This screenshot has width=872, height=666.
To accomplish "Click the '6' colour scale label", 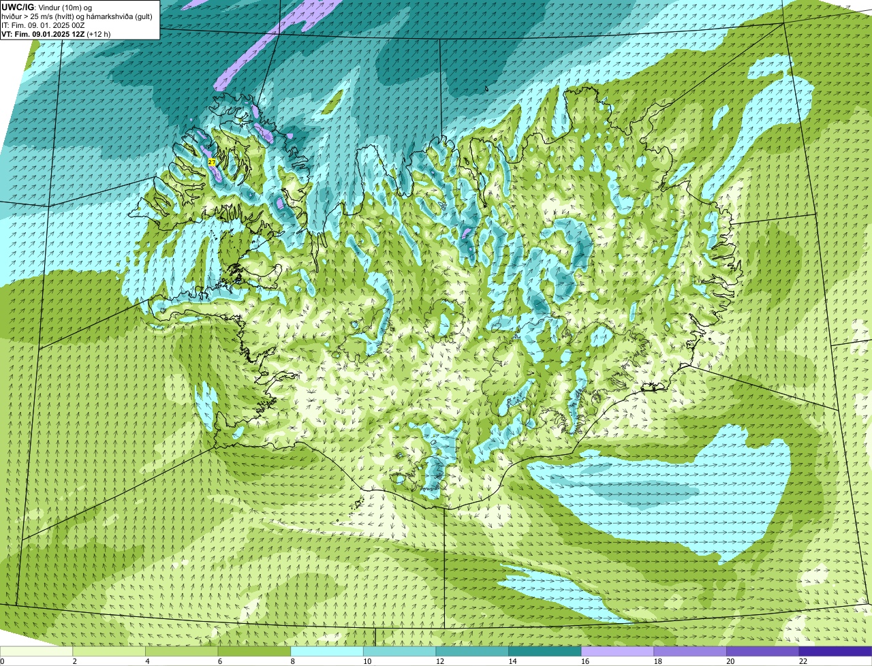I will pos(219,661).
